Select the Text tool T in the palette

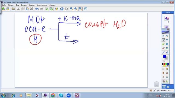[x=167, y=40]
